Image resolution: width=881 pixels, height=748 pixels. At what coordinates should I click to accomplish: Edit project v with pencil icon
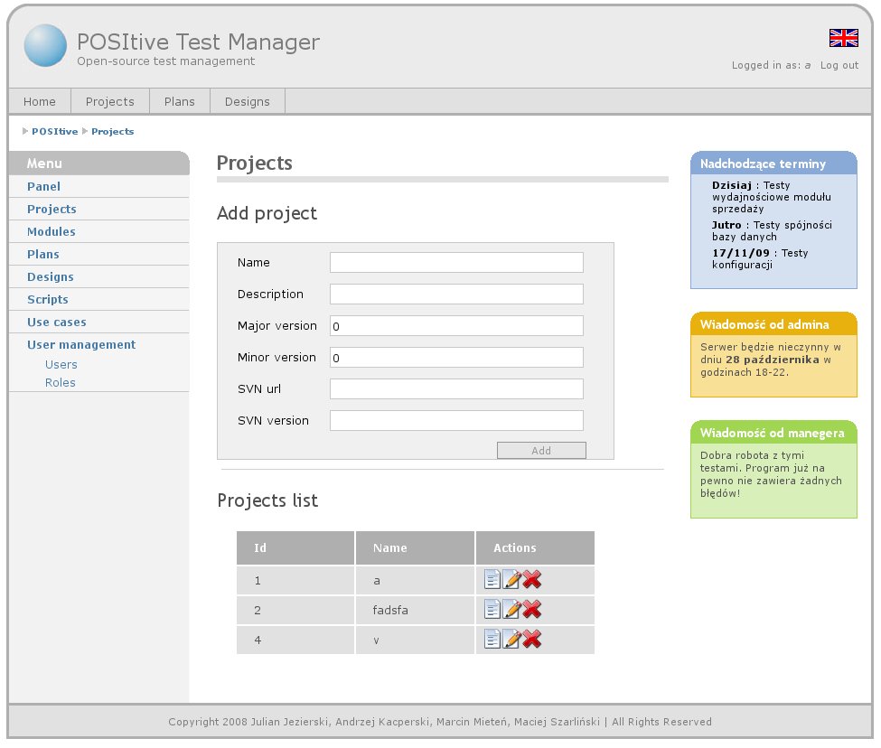pos(511,639)
